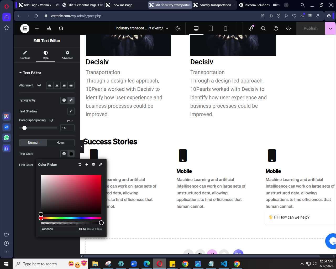Click the Paragraph Spacing slider handle
The height and width of the screenshot is (269, 336).
(24, 128)
